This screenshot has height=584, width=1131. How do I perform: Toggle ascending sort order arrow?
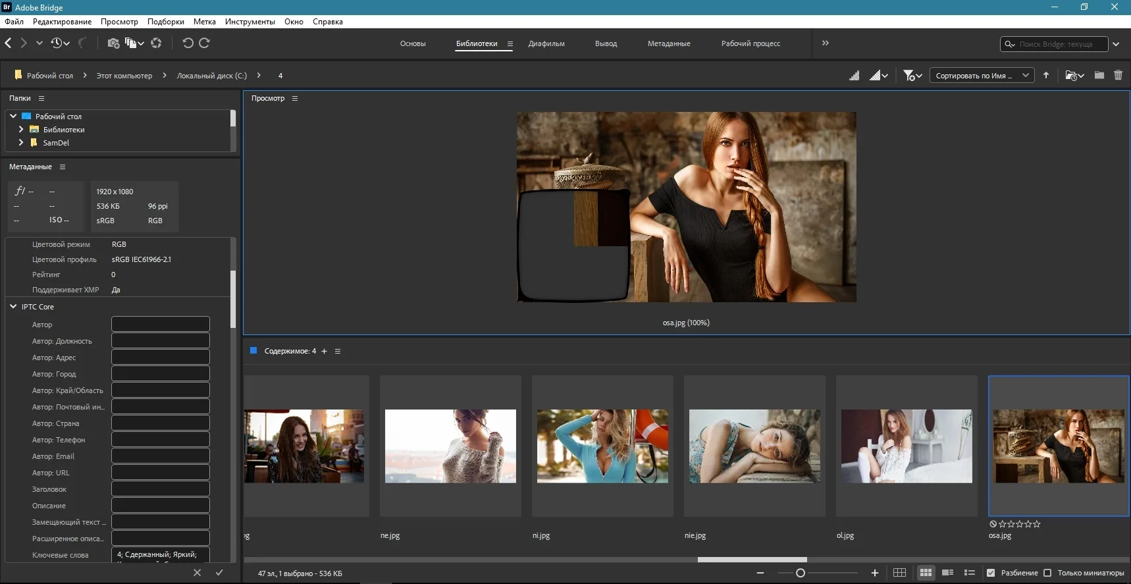coord(1046,76)
